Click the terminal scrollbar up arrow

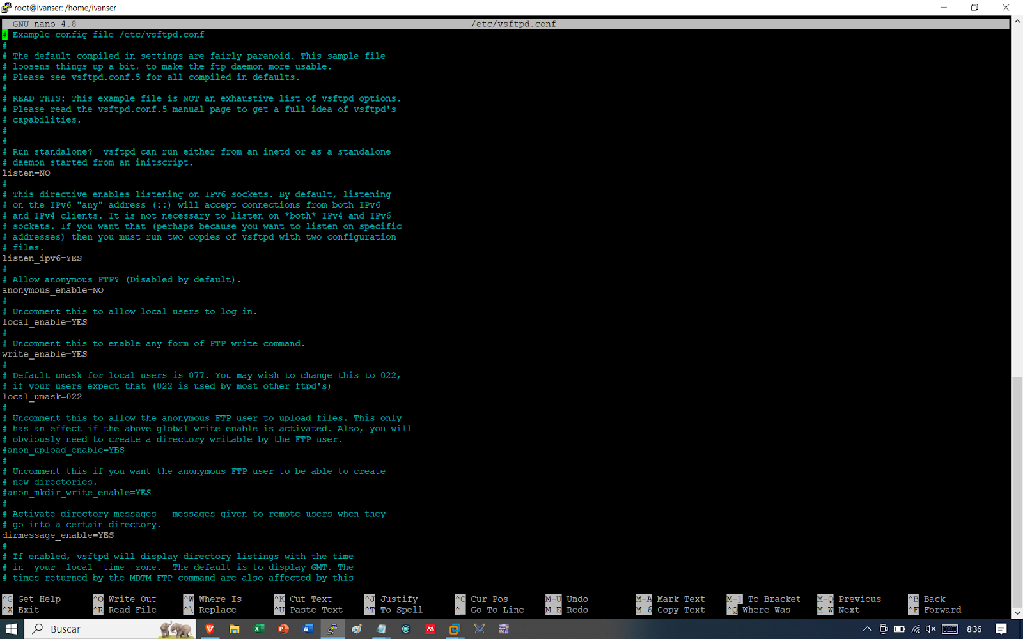[x=1017, y=21]
